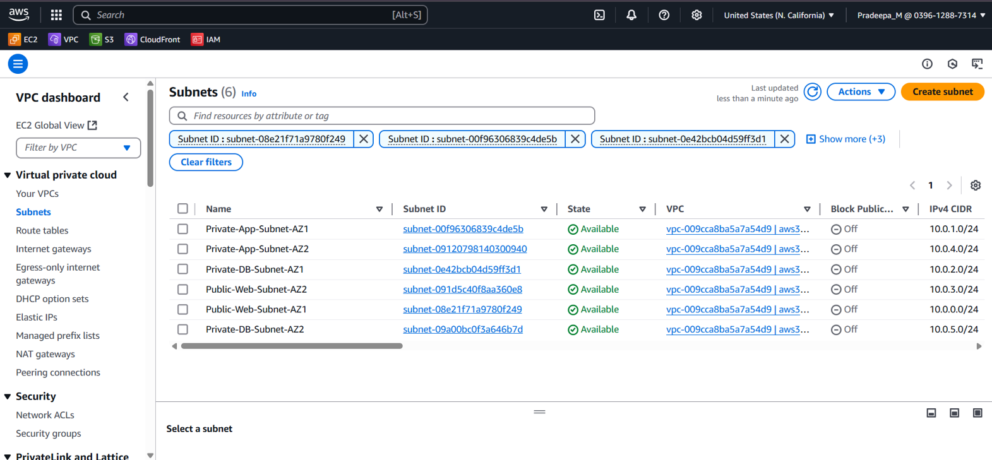Viewport: 992px width, 460px height.
Task: Open Elastic IPs in the sidebar
Action: (37, 317)
